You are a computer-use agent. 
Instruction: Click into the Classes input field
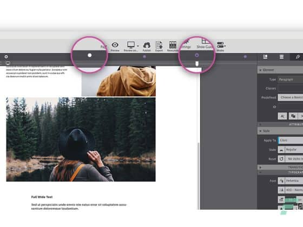(291, 89)
